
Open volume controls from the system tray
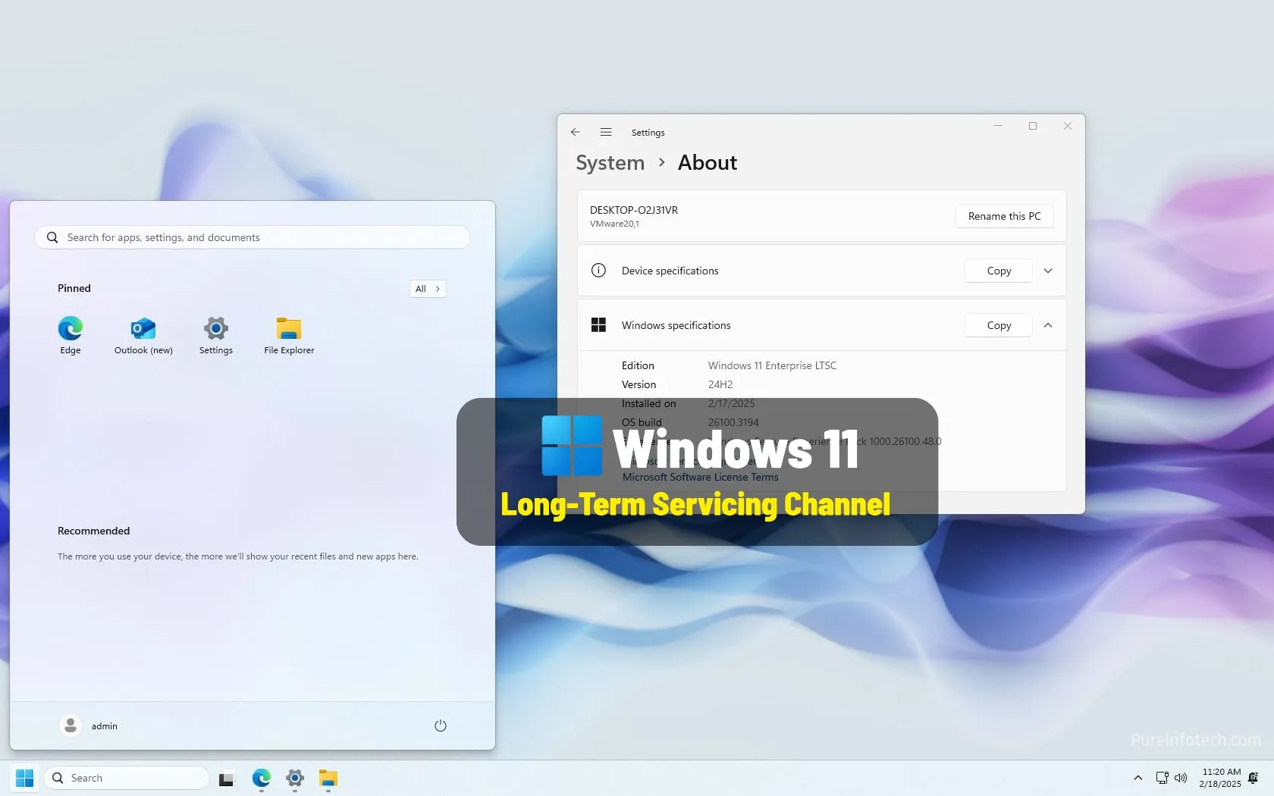[1181, 778]
